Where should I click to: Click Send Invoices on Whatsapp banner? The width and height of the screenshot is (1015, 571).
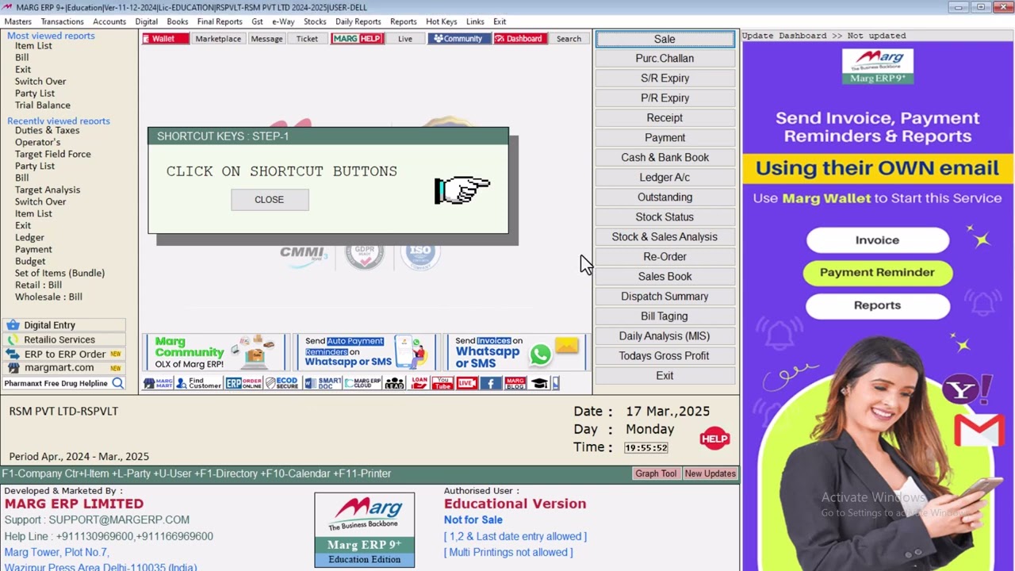(x=515, y=352)
